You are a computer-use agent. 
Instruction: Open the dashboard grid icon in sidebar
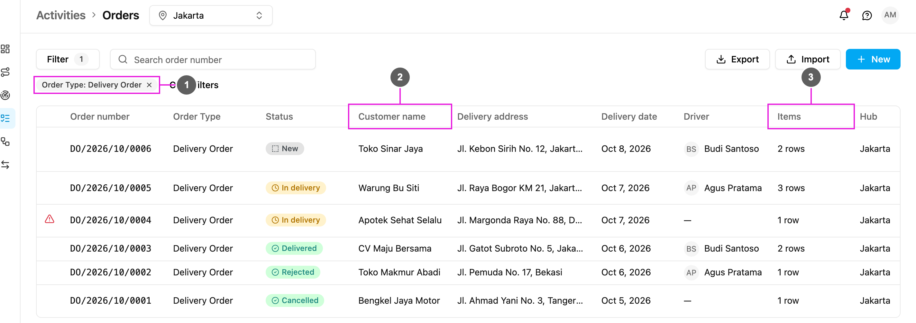click(5, 49)
